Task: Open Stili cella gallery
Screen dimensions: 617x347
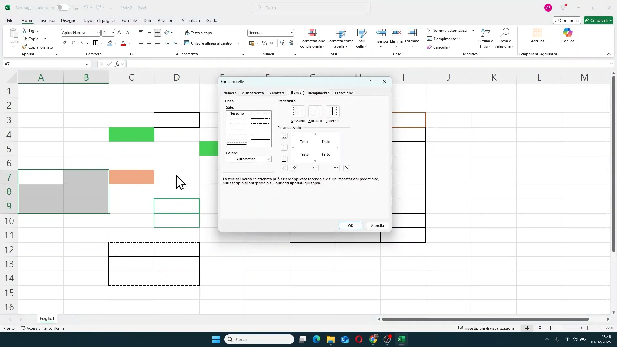Action: coord(362,38)
